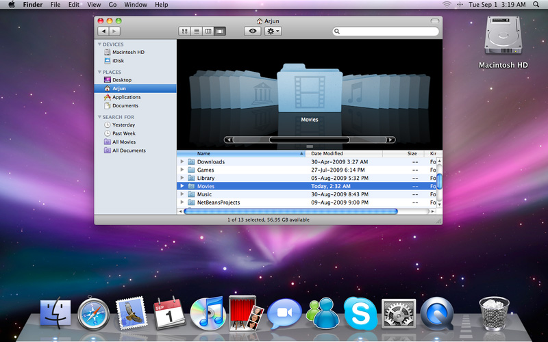Switch to column view mode
The height and width of the screenshot is (342, 548).
(x=208, y=31)
